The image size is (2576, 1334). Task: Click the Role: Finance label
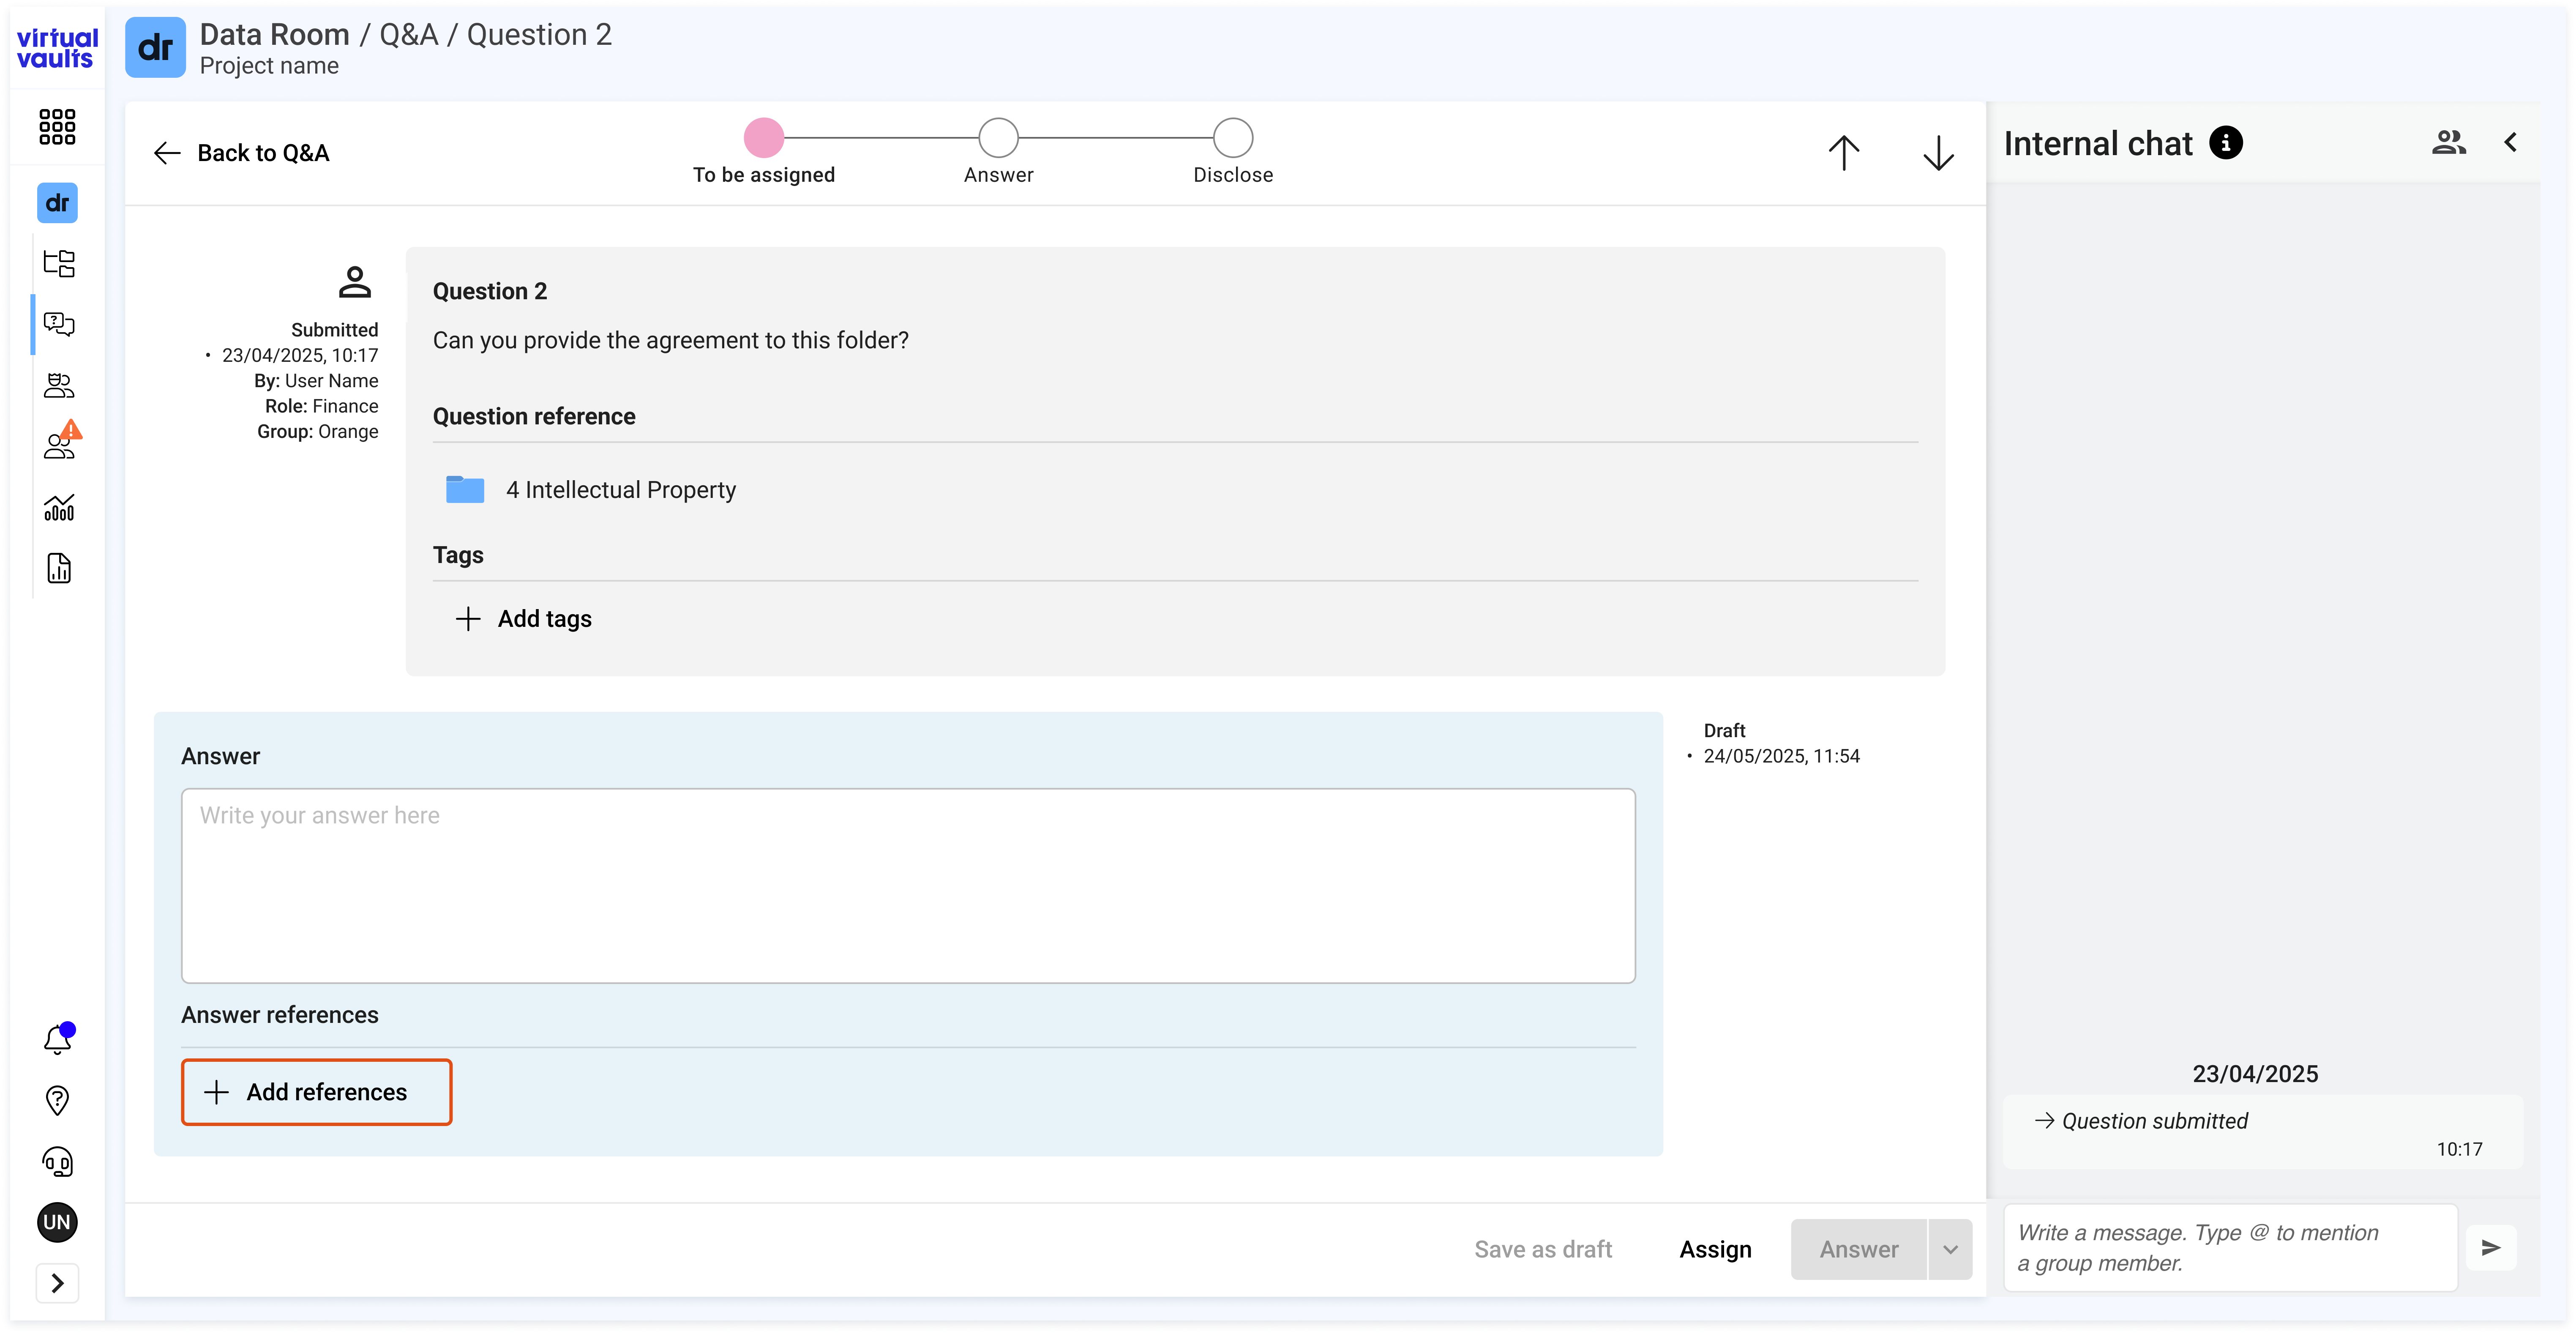pyautogui.click(x=322, y=406)
